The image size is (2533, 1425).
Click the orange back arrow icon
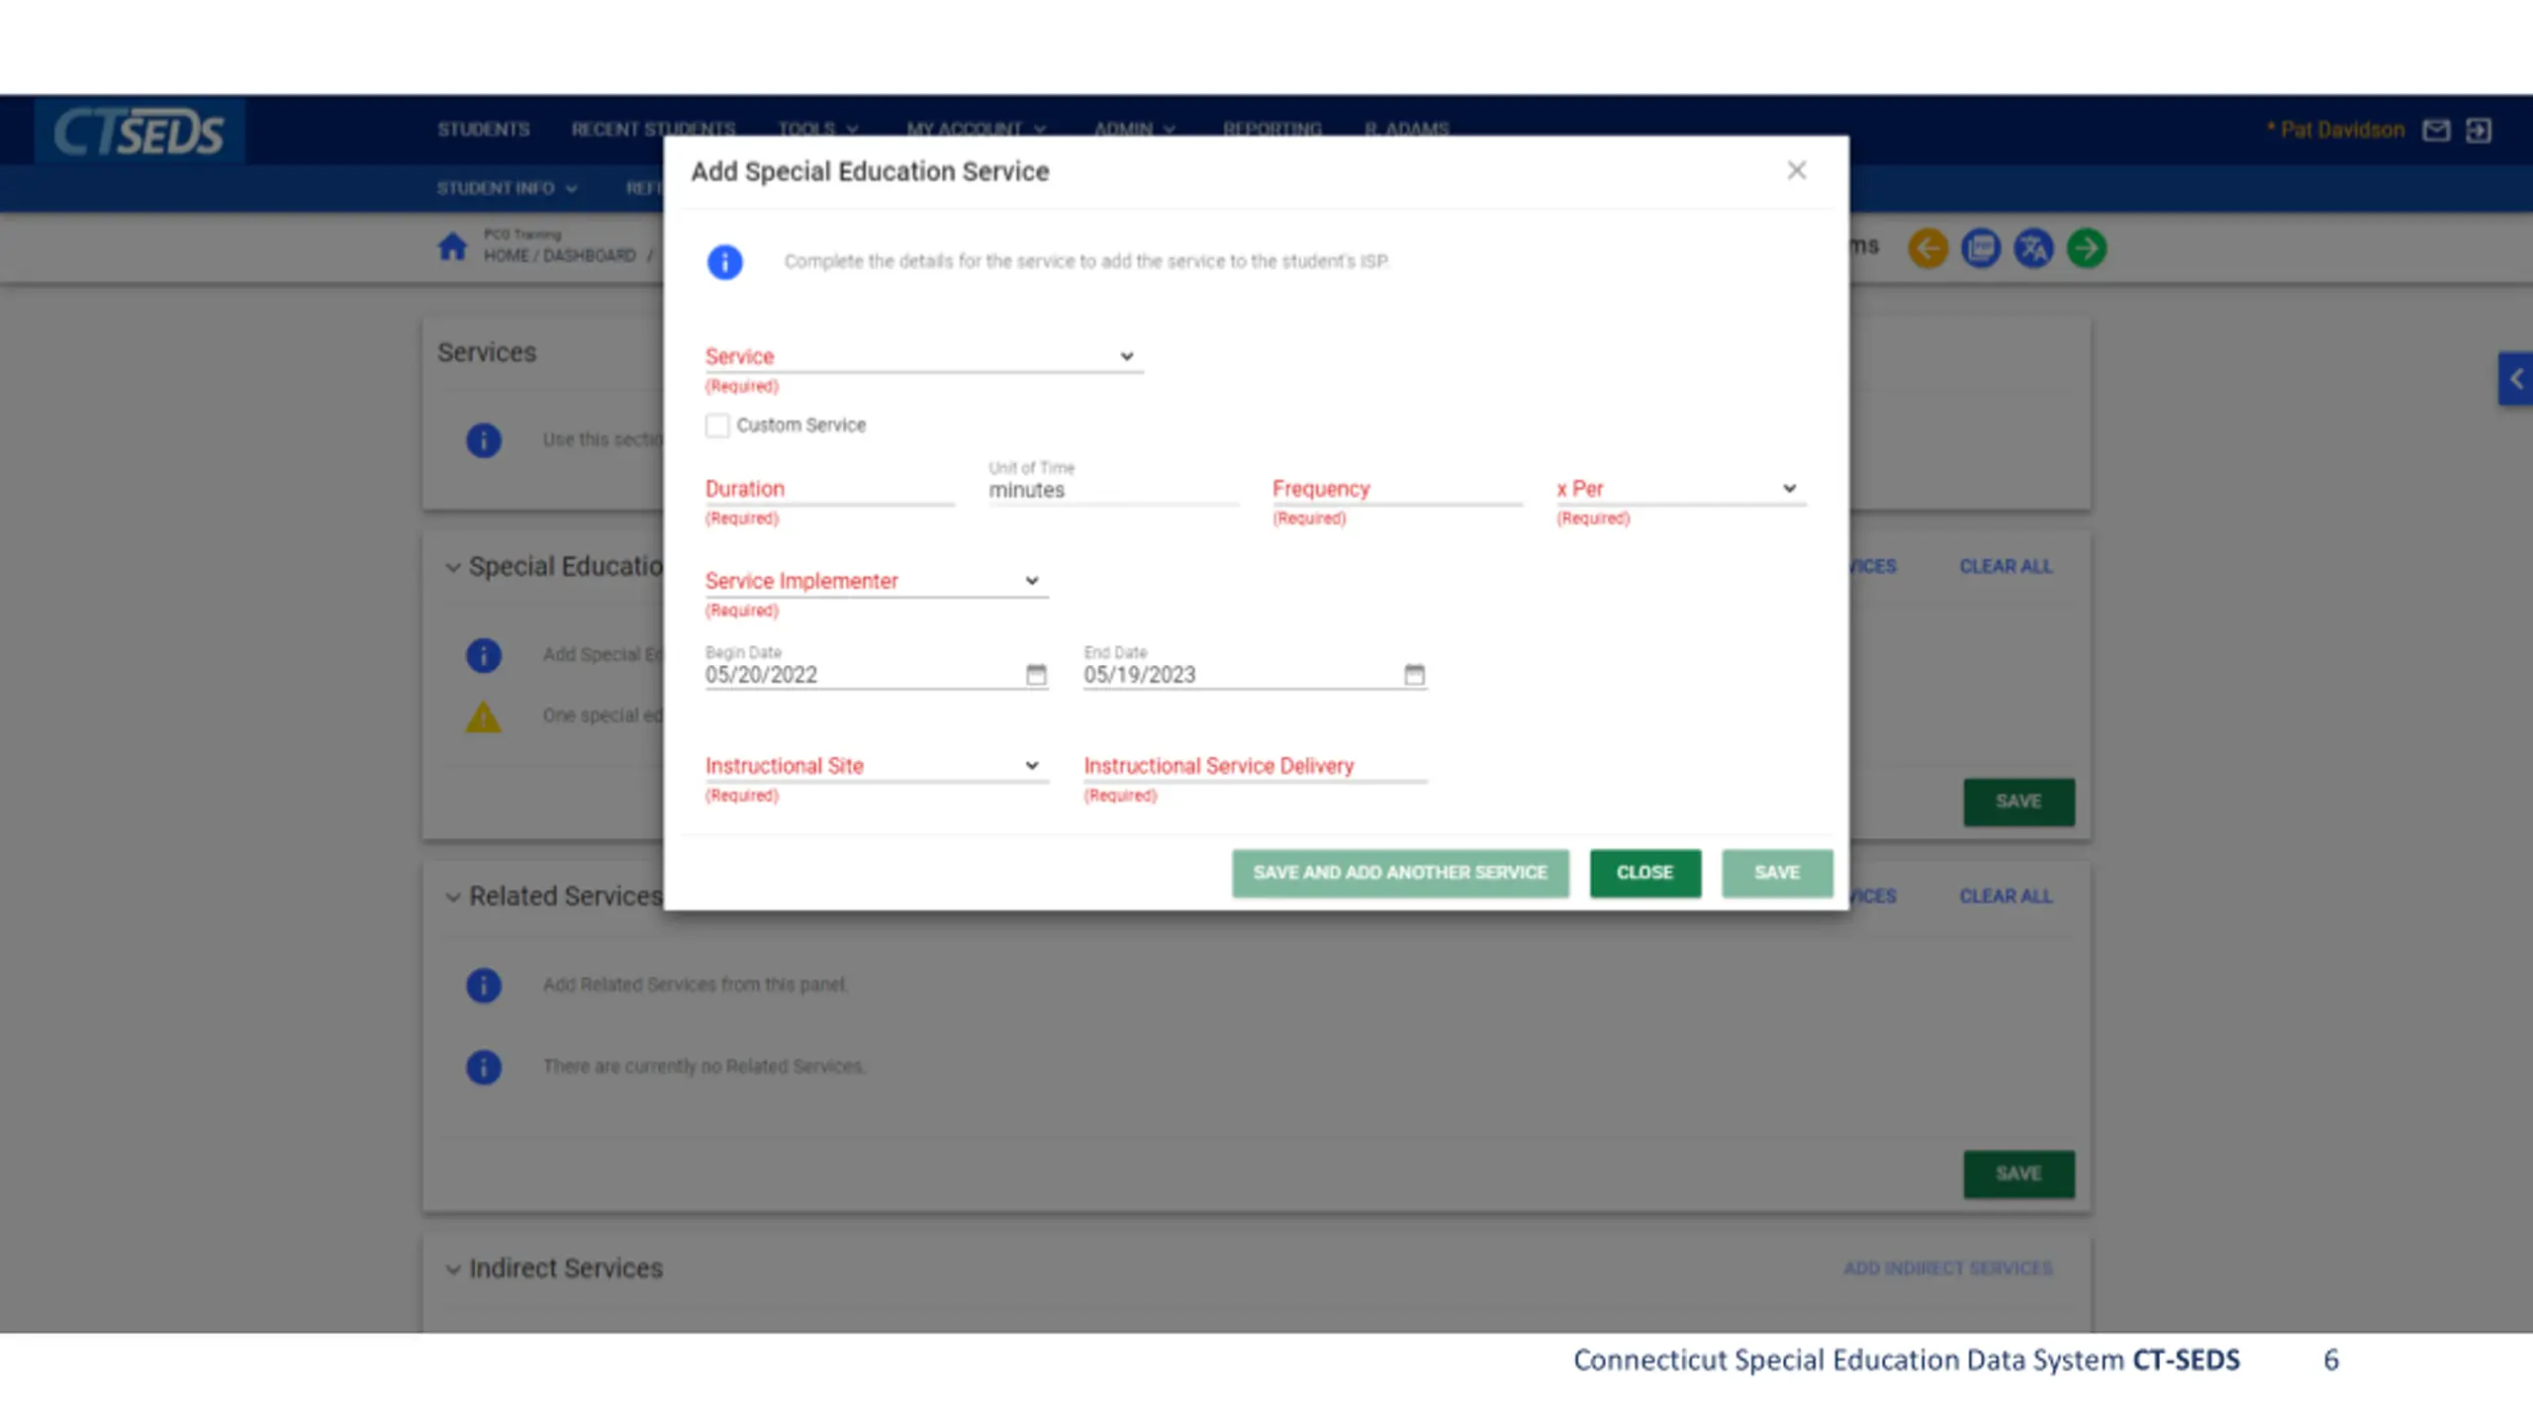(x=1927, y=247)
